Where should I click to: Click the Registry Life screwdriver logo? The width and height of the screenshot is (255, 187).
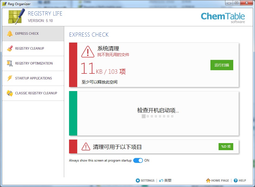tap(16, 17)
